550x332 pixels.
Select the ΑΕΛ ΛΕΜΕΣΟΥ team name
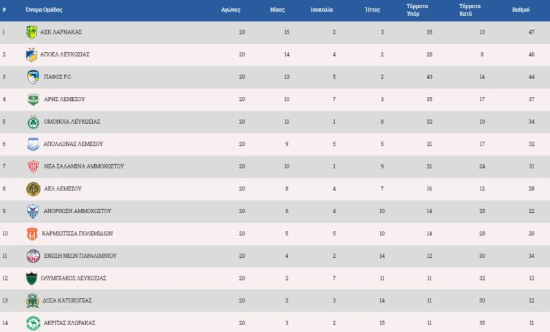[x=63, y=189]
